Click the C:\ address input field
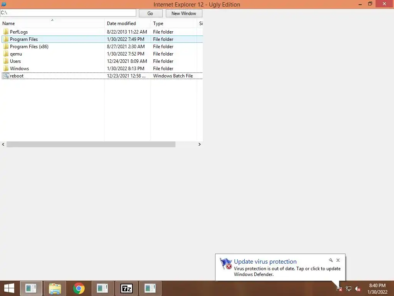Screen dimensions: 394x296 pyautogui.click(x=68, y=13)
